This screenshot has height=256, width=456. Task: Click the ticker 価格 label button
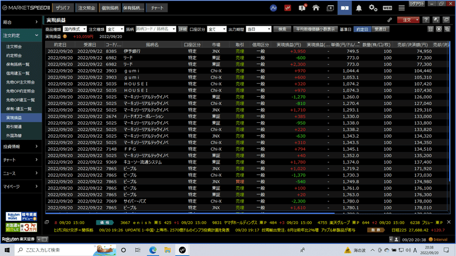105,222
